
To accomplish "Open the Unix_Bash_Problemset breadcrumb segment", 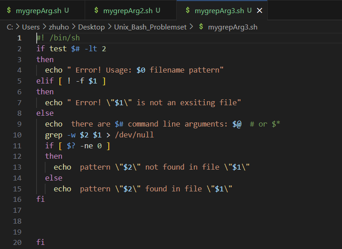I will (150, 27).
